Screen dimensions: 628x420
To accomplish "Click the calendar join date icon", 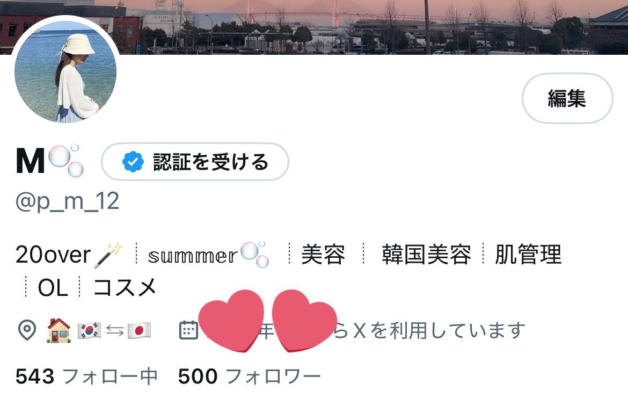I will pyautogui.click(x=188, y=330).
